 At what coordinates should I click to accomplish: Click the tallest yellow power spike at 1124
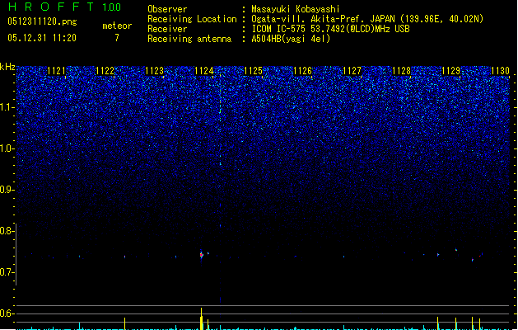[x=201, y=318]
